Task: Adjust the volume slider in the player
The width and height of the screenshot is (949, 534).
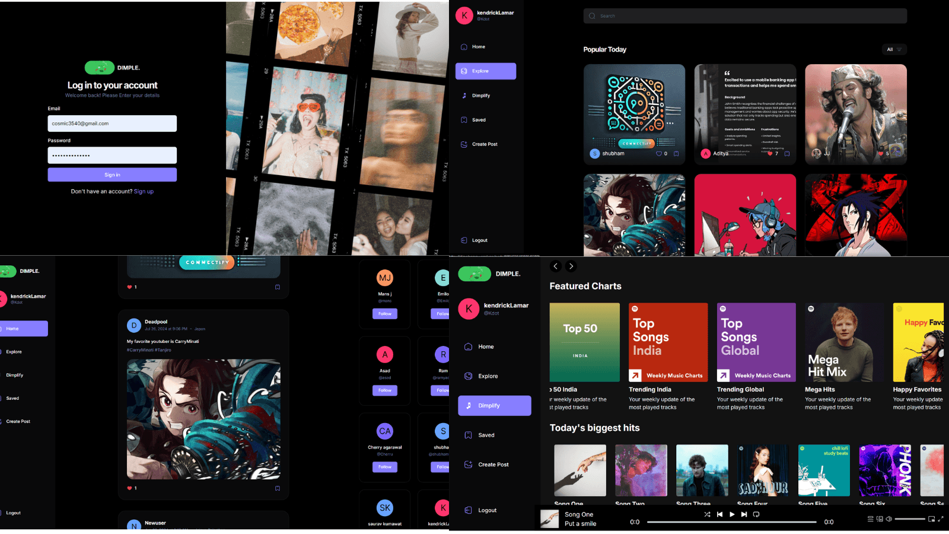Action: [910, 519]
